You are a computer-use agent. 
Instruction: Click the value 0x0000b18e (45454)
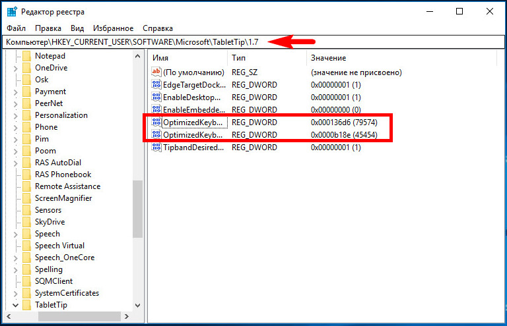(344, 135)
